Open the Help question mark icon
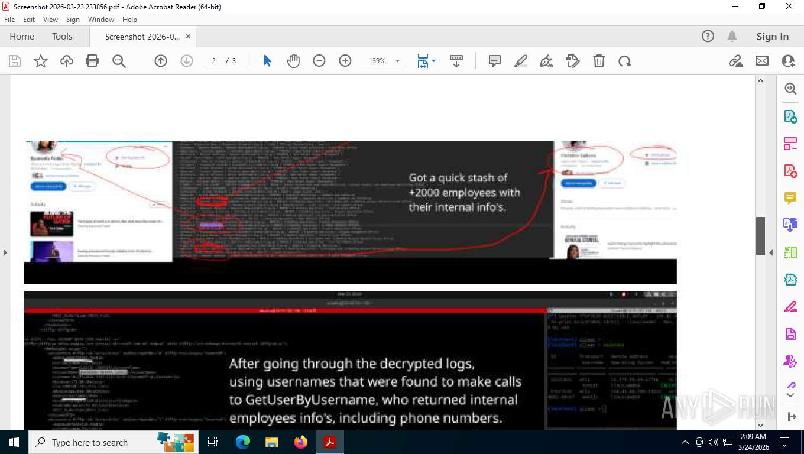This screenshot has width=804, height=454. pos(708,37)
